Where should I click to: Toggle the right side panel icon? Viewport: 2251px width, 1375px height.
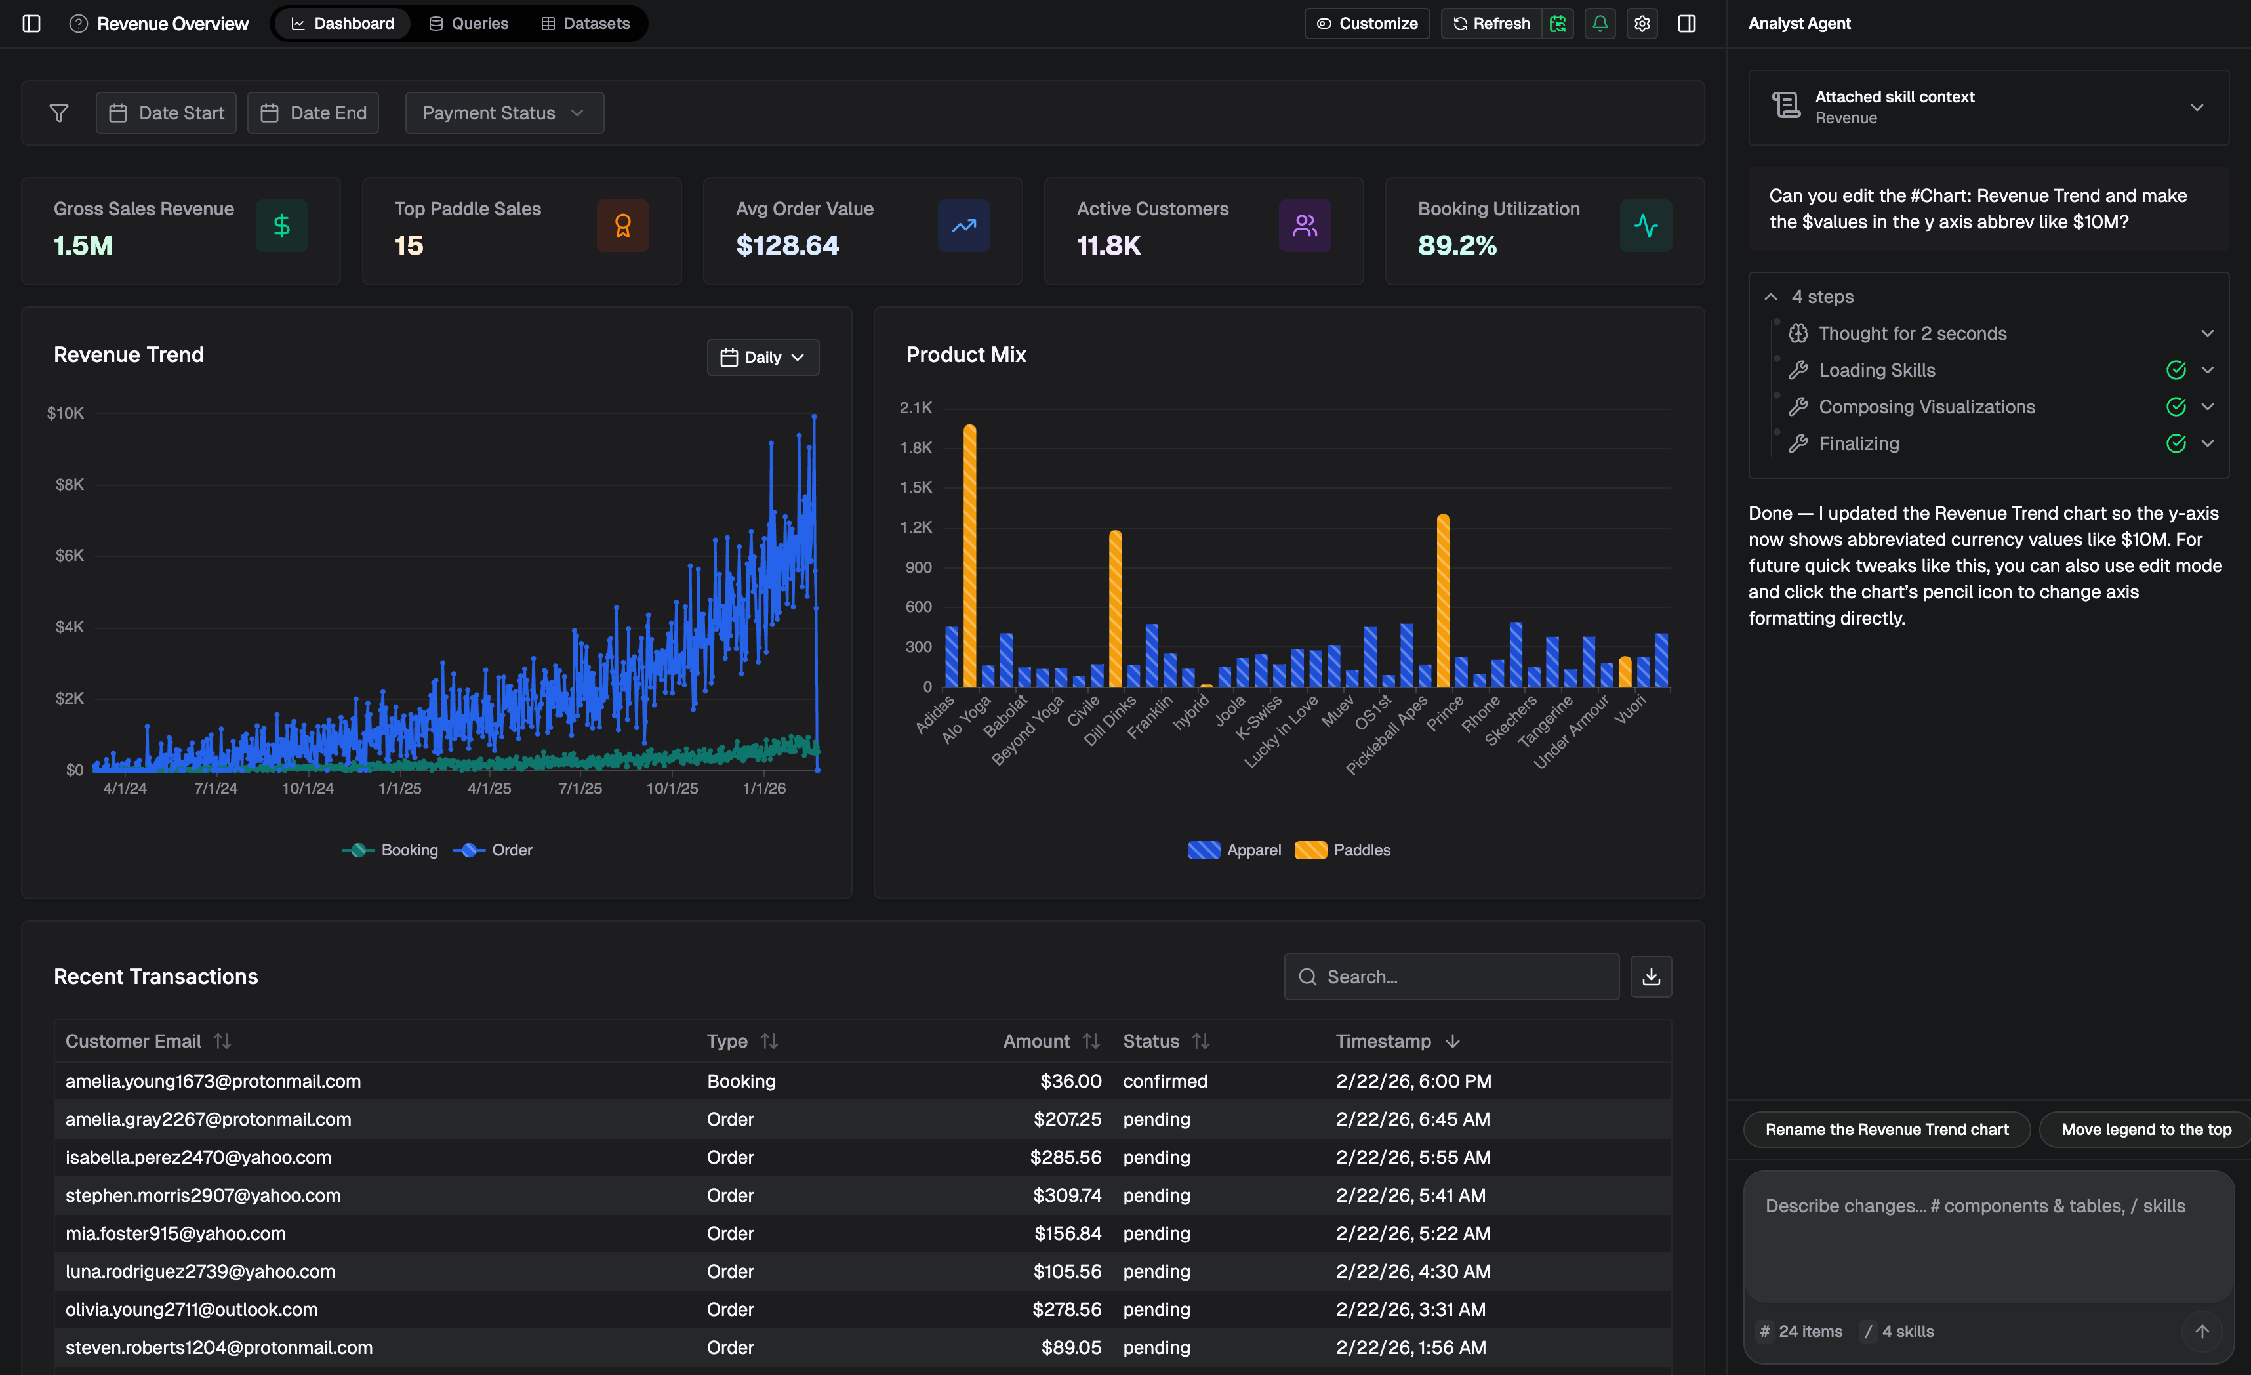click(x=1686, y=24)
